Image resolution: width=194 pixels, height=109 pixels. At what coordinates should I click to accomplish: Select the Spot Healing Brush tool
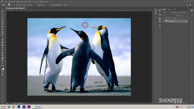coord(2,27)
